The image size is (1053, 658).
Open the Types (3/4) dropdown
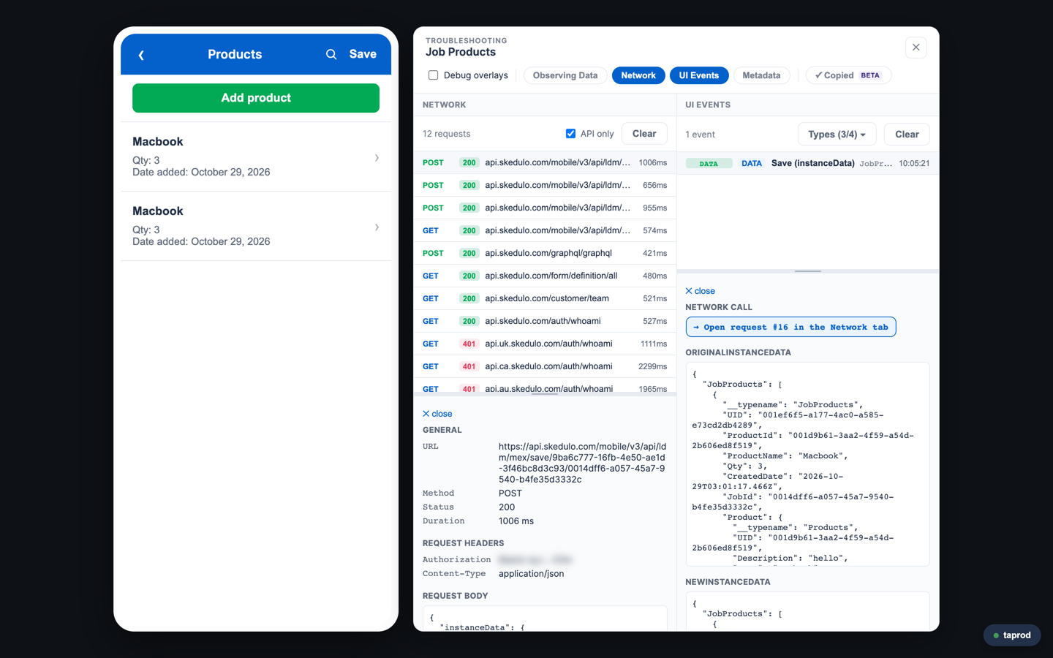point(837,135)
